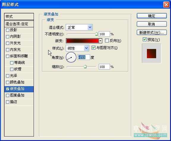Screen dimensions: 171x141
Task: Select the 斜面和浮雕 row label
Action: (19, 56)
